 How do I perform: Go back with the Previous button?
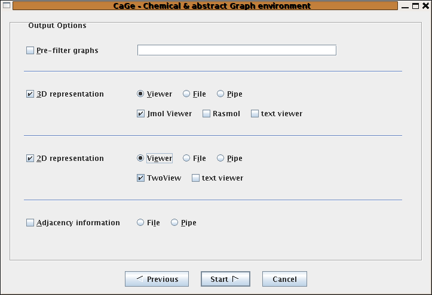click(x=157, y=279)
